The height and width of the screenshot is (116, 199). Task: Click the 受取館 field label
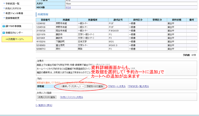41,86
